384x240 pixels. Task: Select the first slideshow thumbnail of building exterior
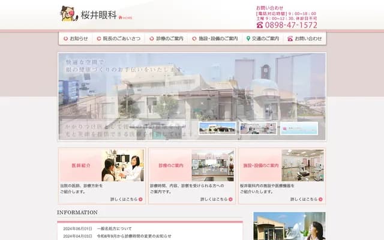[217, 128]
